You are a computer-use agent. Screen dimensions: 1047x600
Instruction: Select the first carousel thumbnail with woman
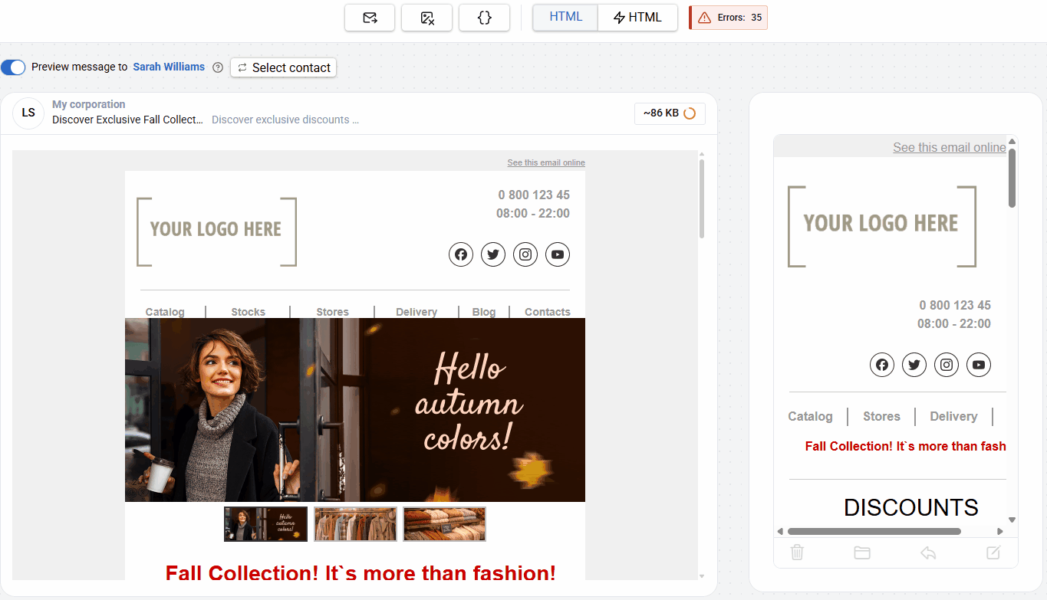[265, 524]
